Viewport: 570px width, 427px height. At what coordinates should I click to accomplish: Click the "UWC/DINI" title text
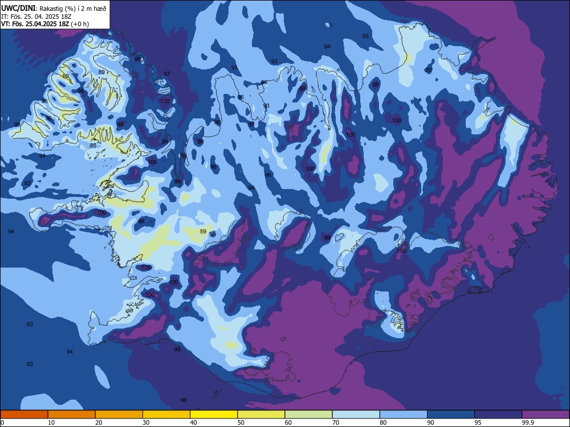pos(18,8)
